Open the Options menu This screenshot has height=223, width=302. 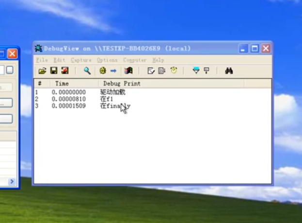tap(107, 60)
